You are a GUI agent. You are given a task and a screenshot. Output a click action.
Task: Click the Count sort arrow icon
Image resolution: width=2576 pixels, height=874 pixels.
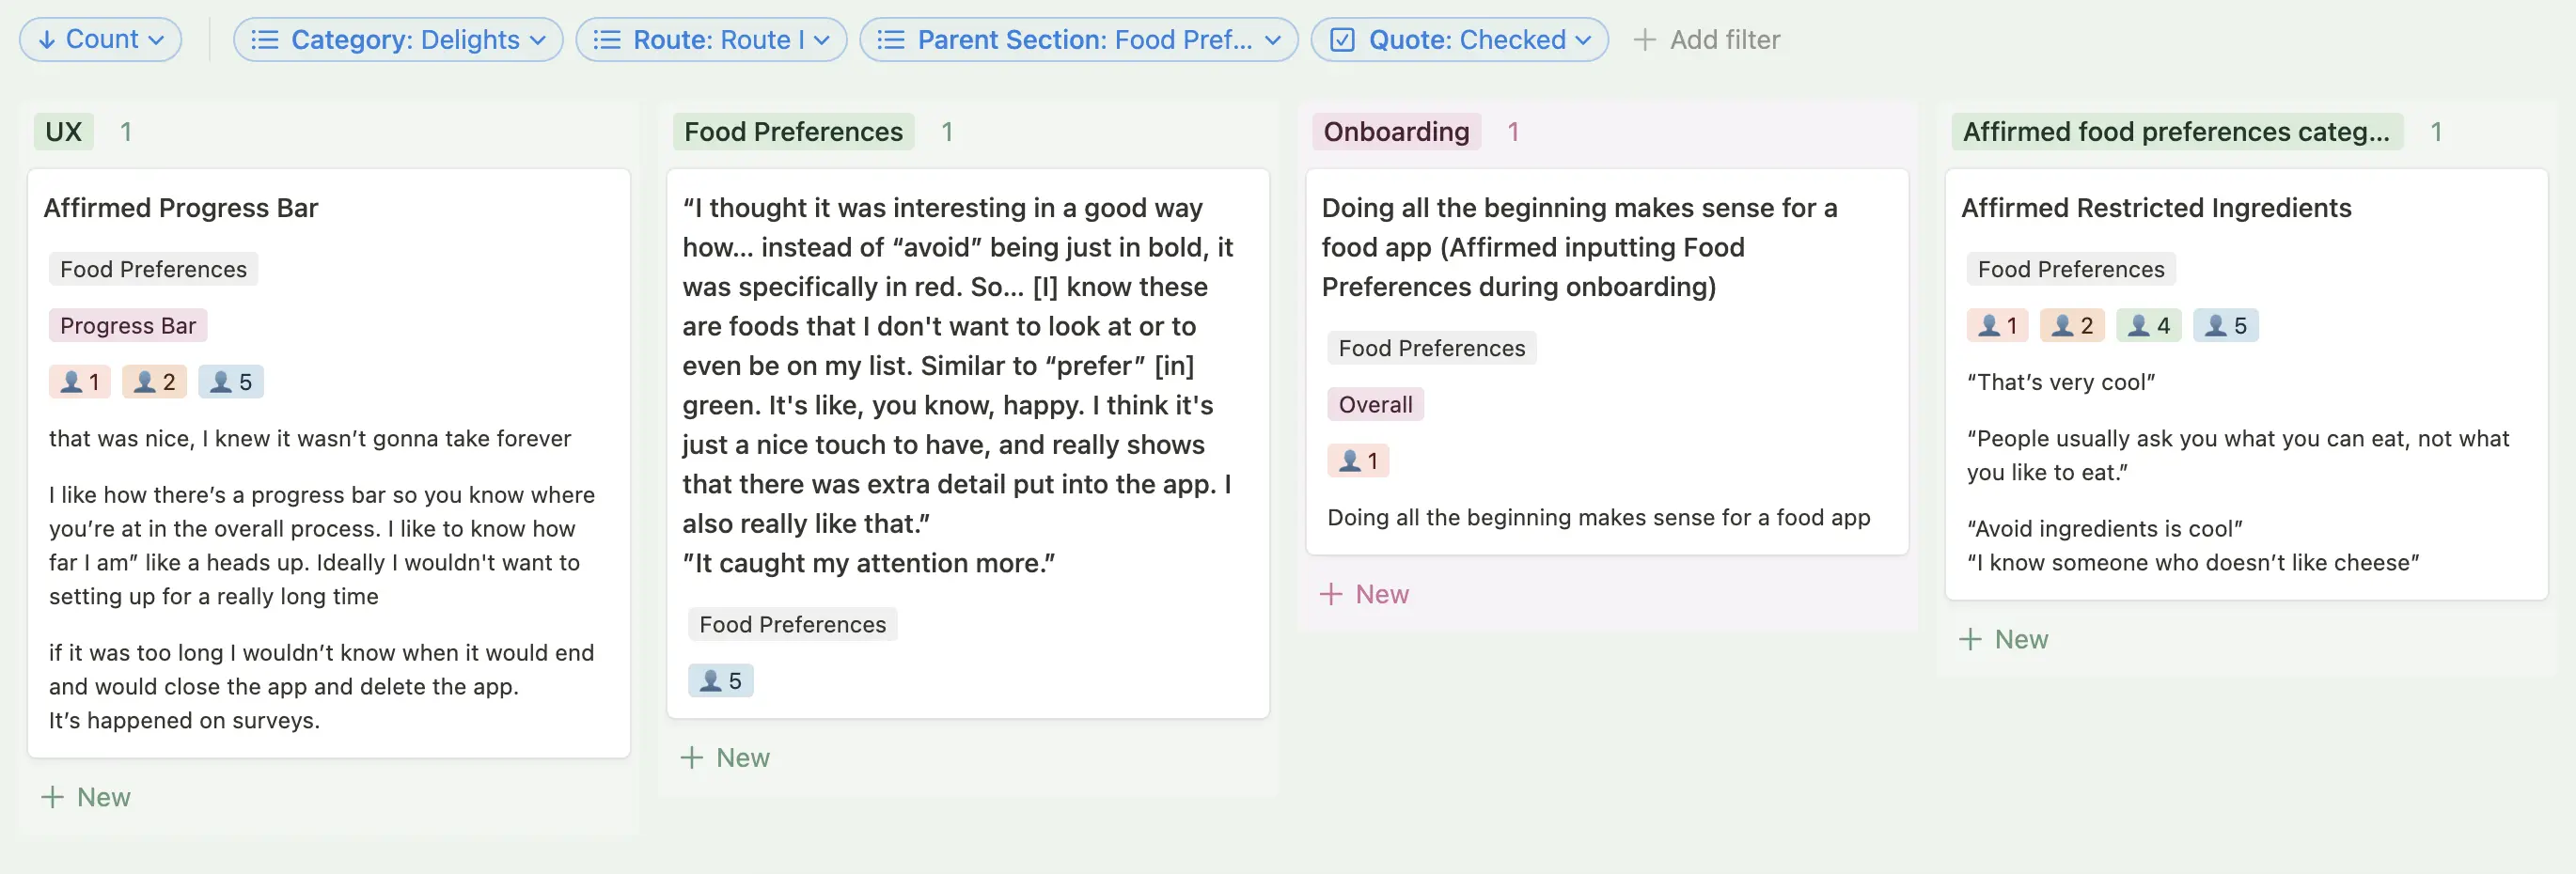[46, 40]
